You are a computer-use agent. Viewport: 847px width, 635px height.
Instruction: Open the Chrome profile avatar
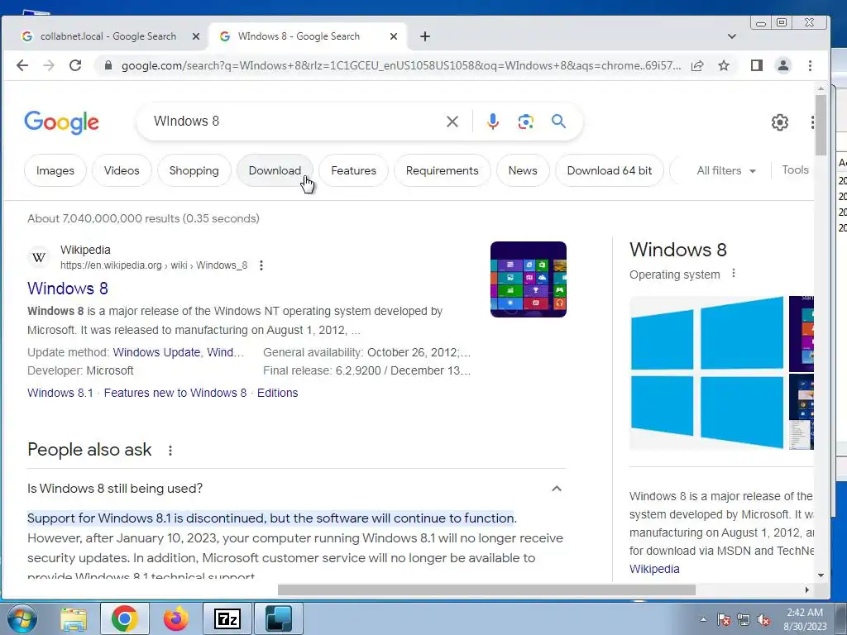(x=782, y=65)
